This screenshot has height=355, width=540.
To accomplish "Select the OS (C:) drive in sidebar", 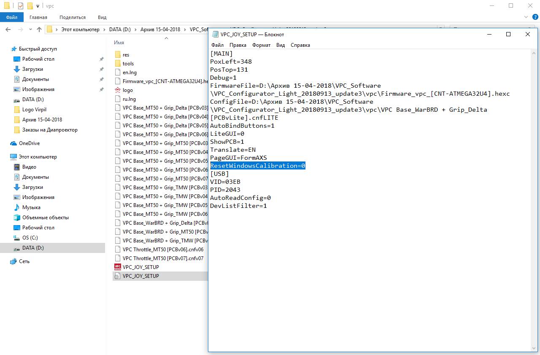I will pos(30,238).
